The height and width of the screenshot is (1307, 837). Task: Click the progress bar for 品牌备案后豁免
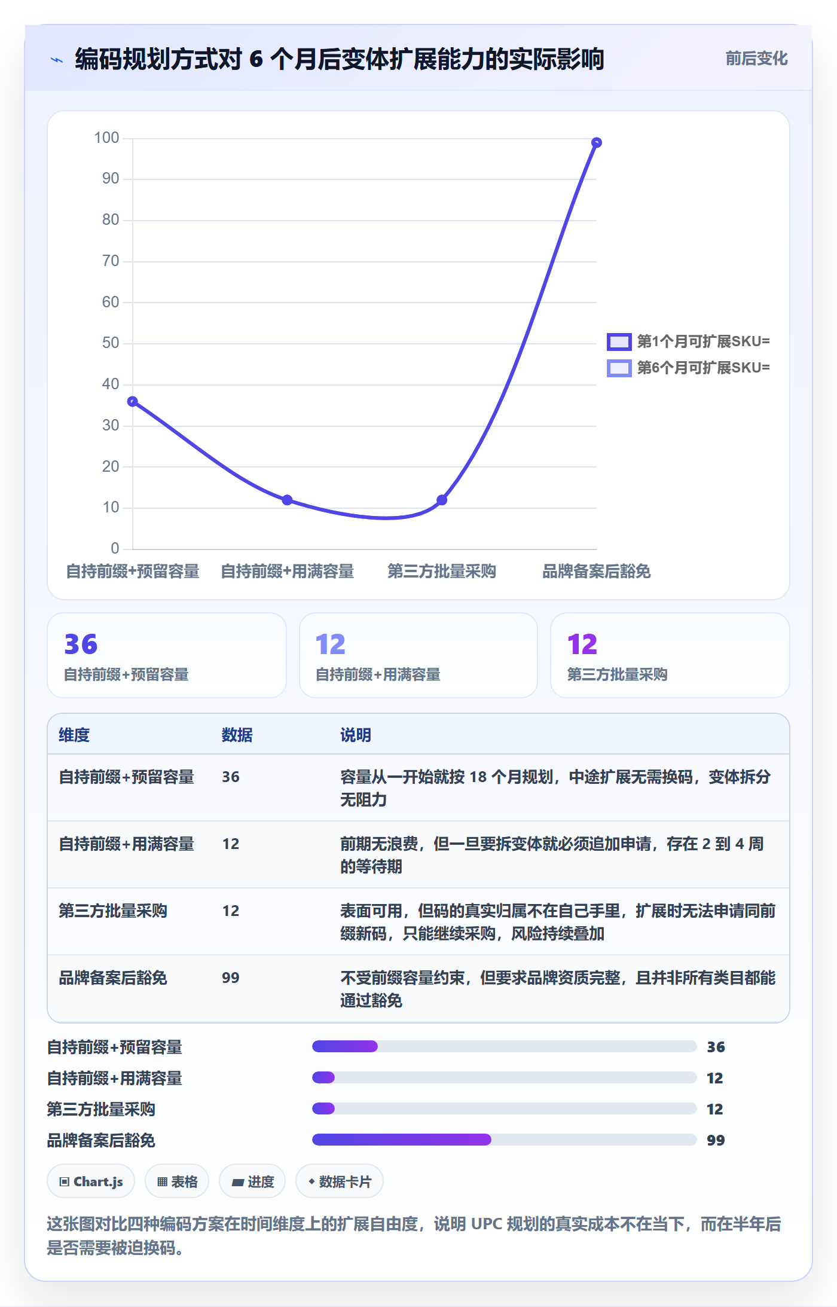[x=504, y=1140]
